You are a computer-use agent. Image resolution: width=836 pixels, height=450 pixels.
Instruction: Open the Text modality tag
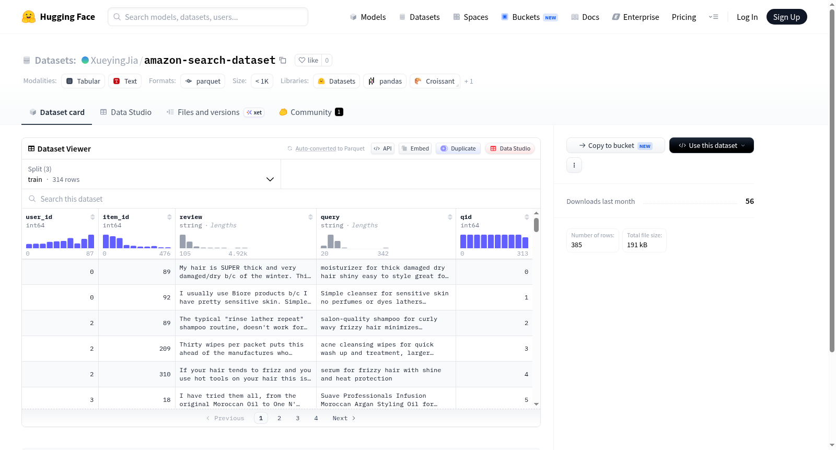coord(125,81)
